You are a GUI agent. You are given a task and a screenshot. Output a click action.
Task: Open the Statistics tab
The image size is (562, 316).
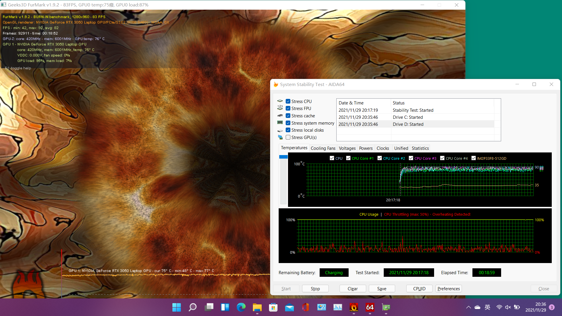420,148
